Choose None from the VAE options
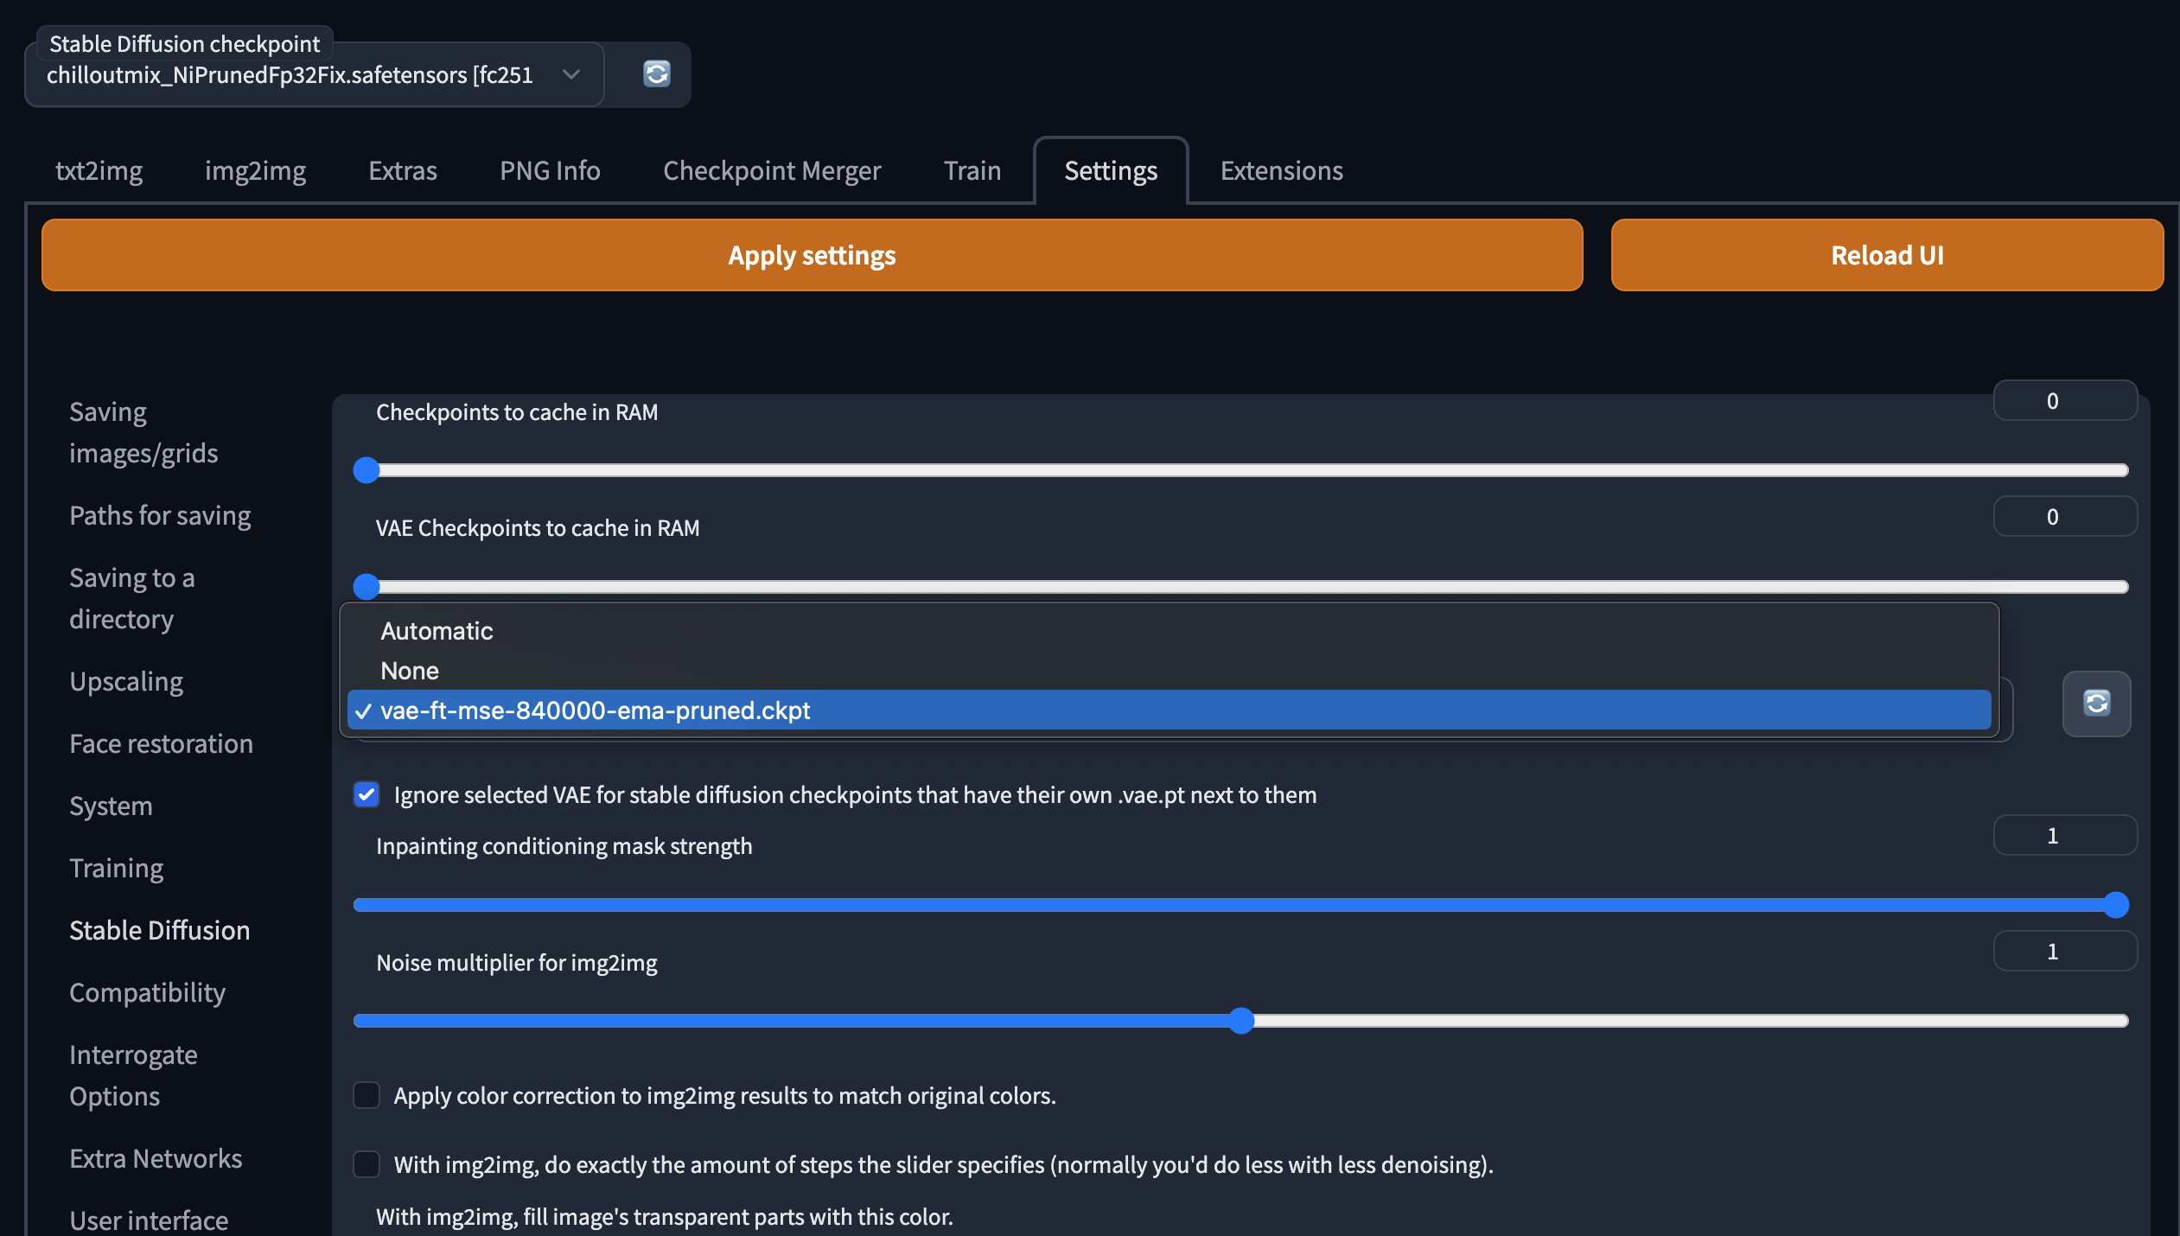2180x1236 pixels. 410,671
